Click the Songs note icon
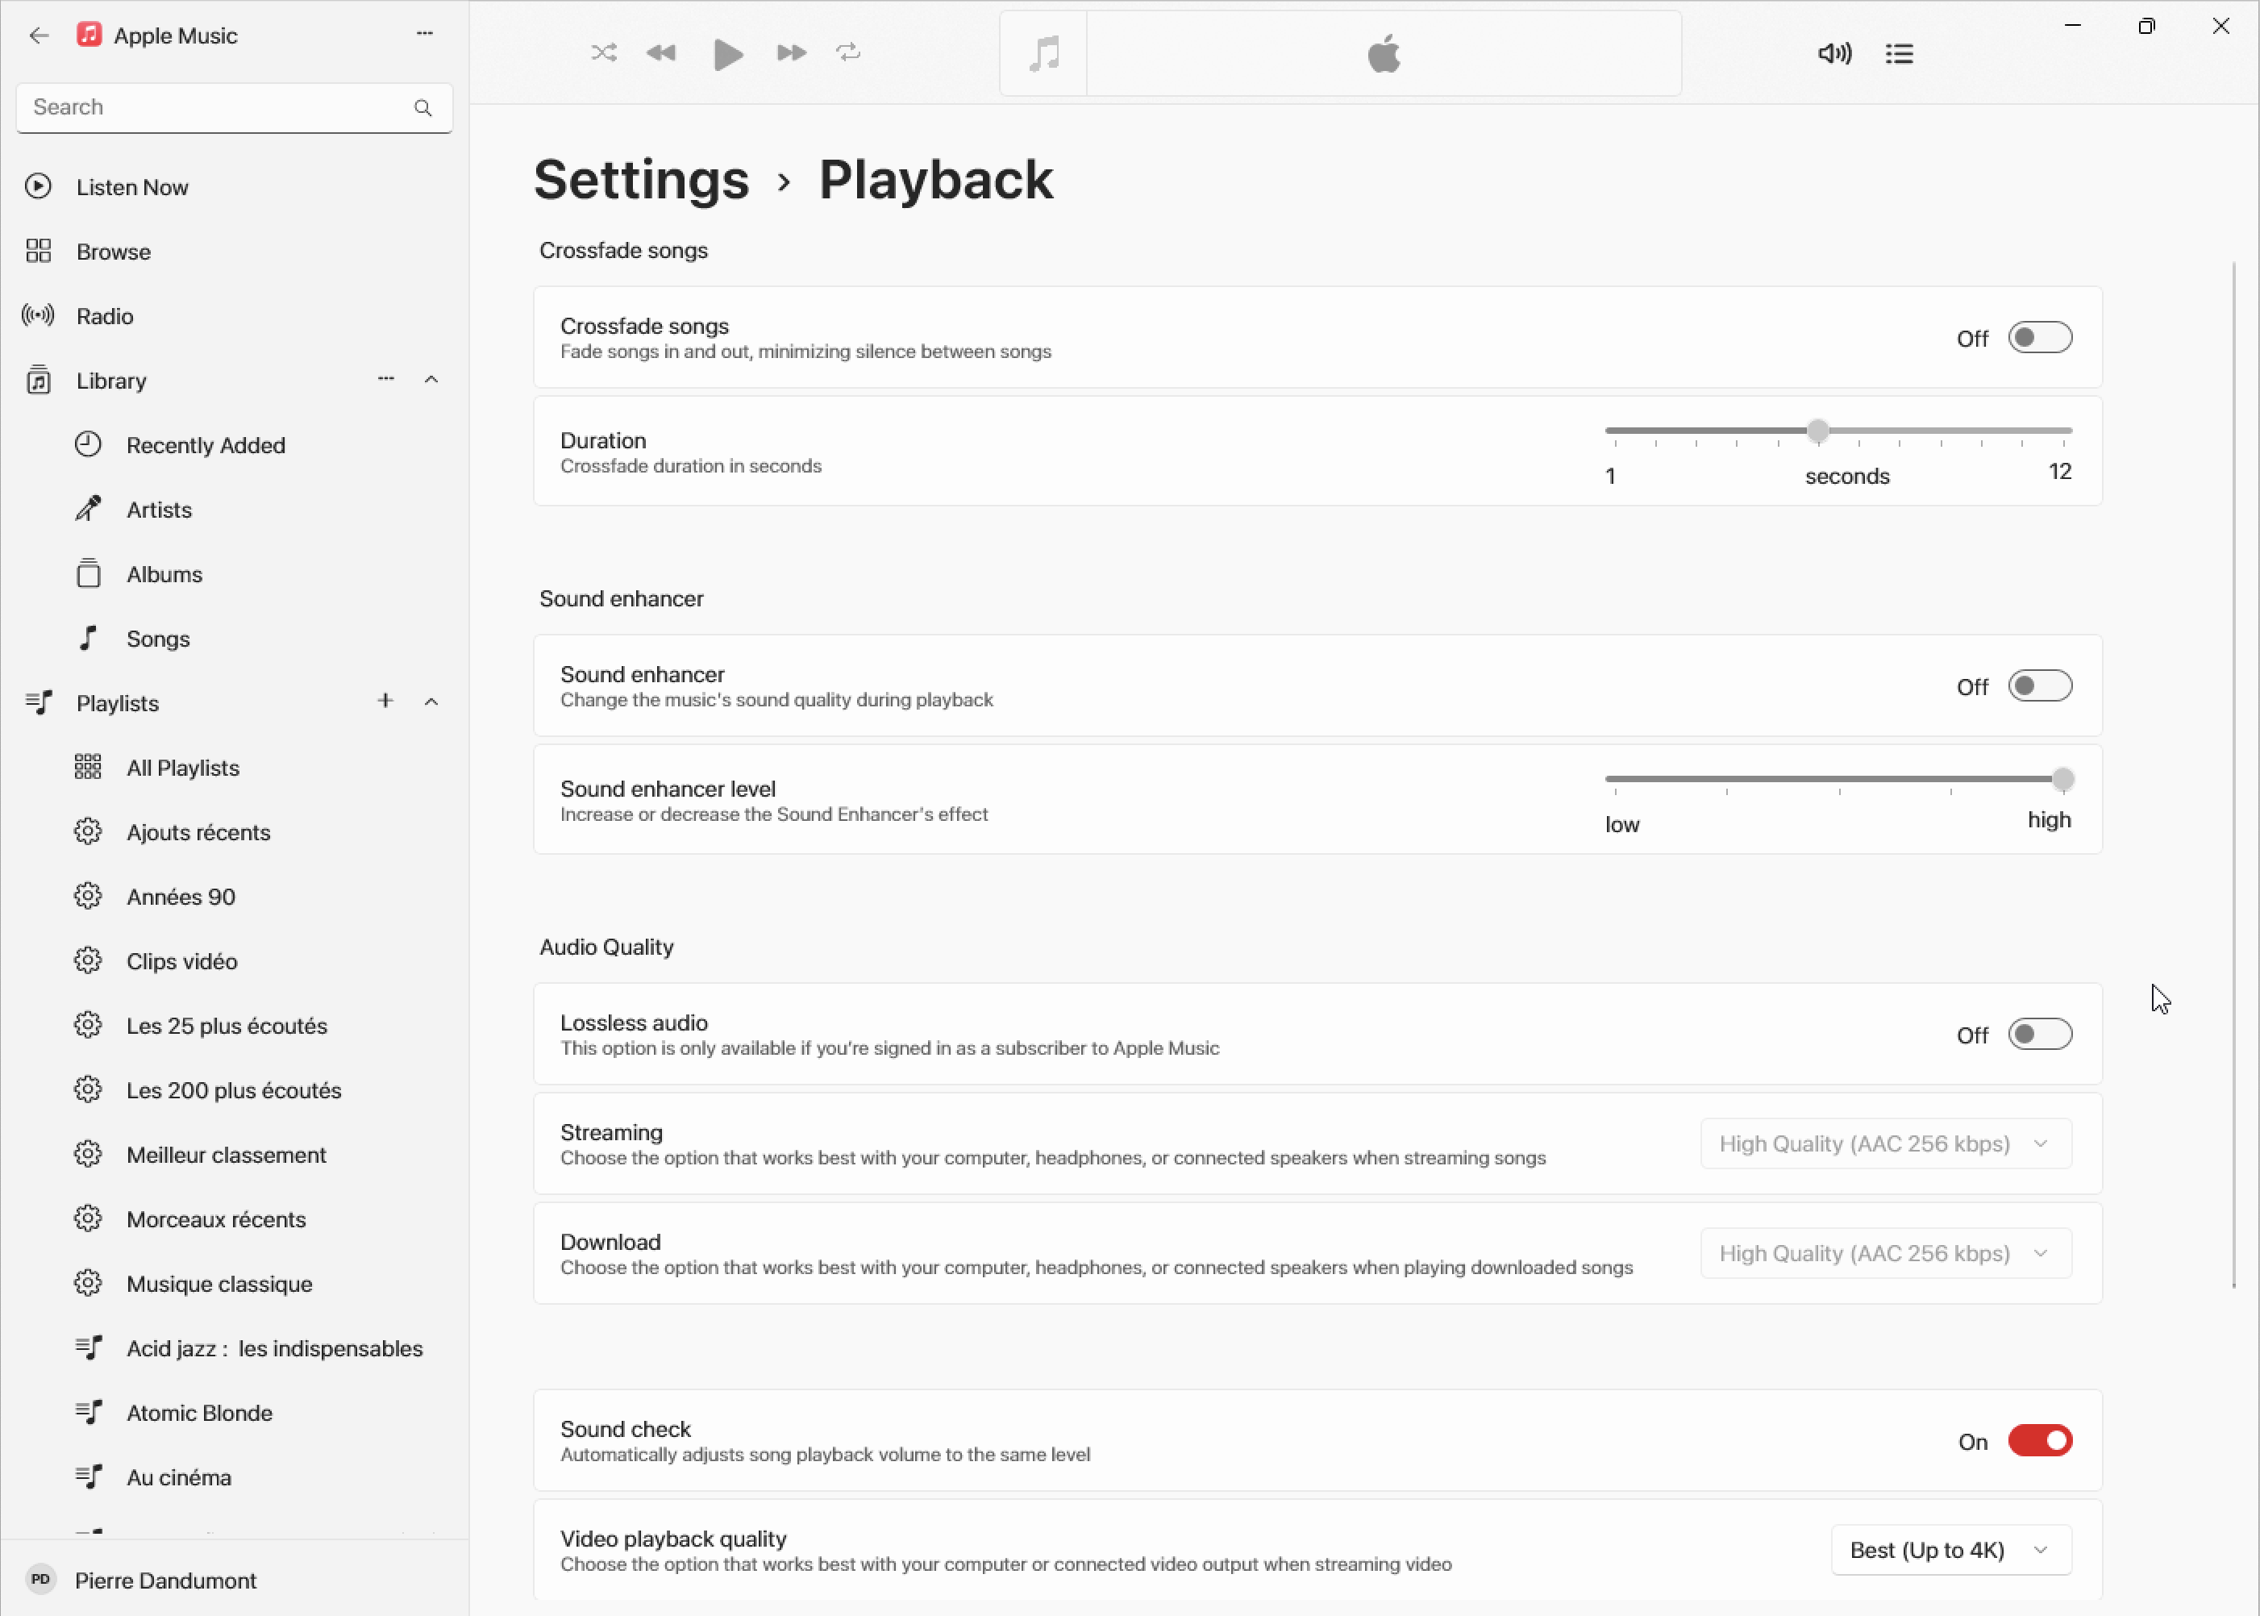Viewport: 2260px width, 1616px height. 89,638
